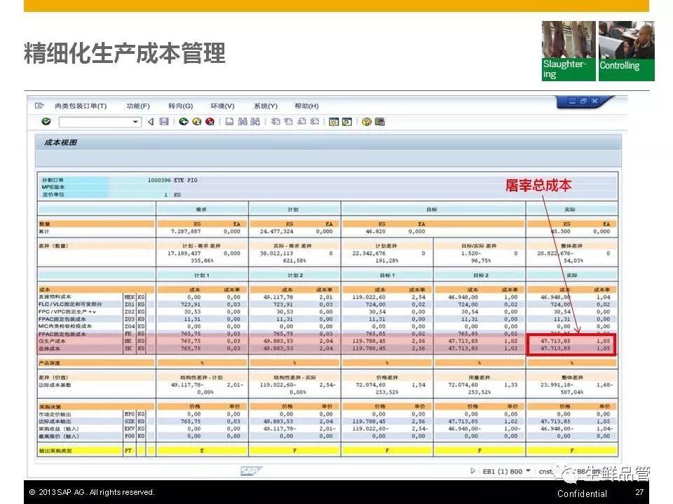Click the Slaughtering thumbnail image
The height and width of the screenshot is (504, 673).
569,50
